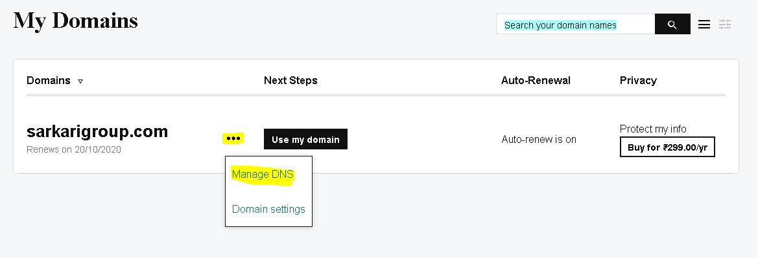Image resolution: width=758 pixels, height=258 pixels.
Task: Click the Auto-Renewal column header
Action: click(536, 81)
